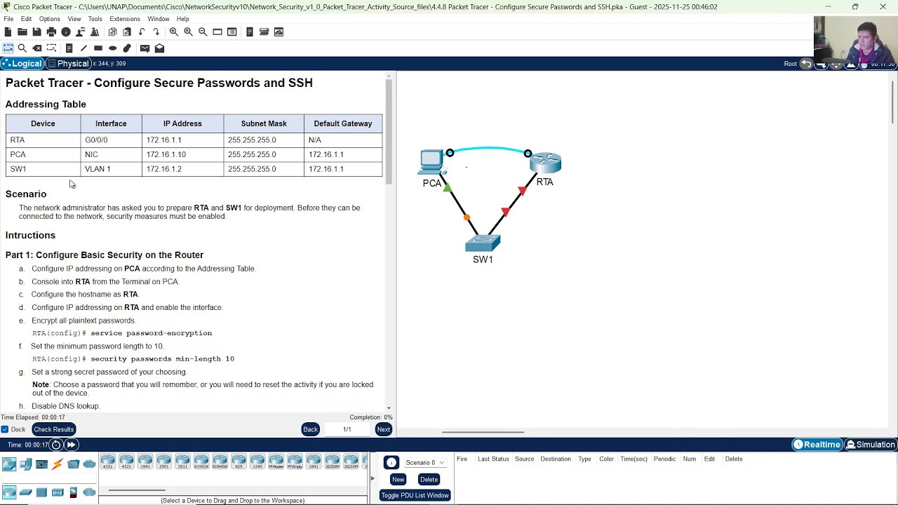Select the Add Simple PDU envelope icon

tap(145, 48)
